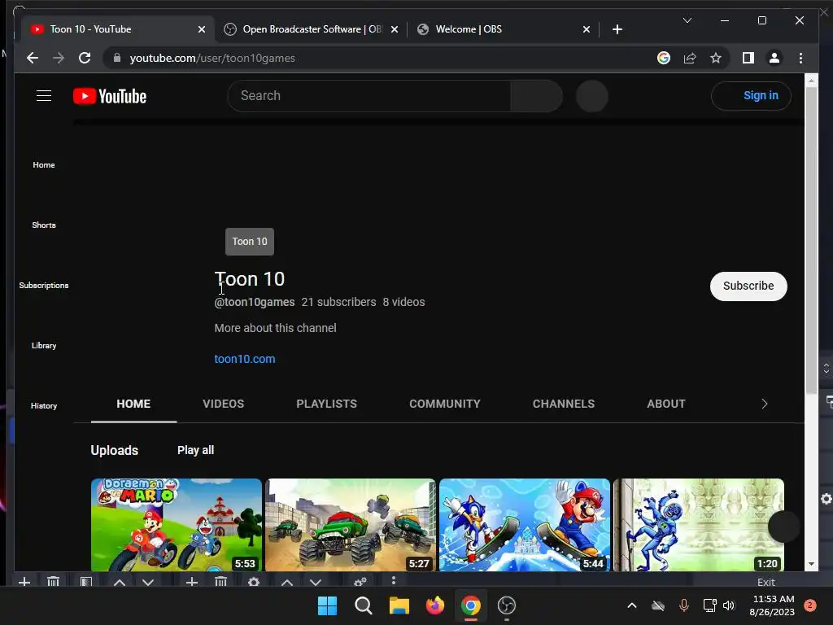
Task: Open the VIDEOS channel tab
Action: click(x=223, y=404)
